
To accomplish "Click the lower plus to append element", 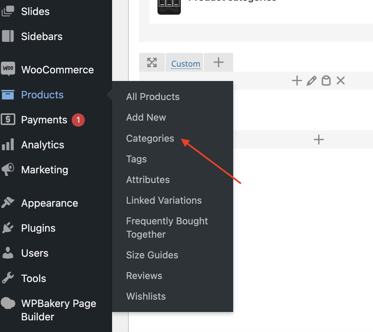I will pyautogui.click(x=319, y=140).
